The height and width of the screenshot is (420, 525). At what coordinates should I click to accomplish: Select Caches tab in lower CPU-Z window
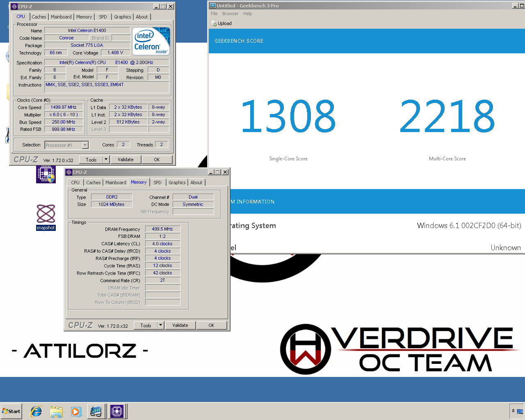(94, 183)
